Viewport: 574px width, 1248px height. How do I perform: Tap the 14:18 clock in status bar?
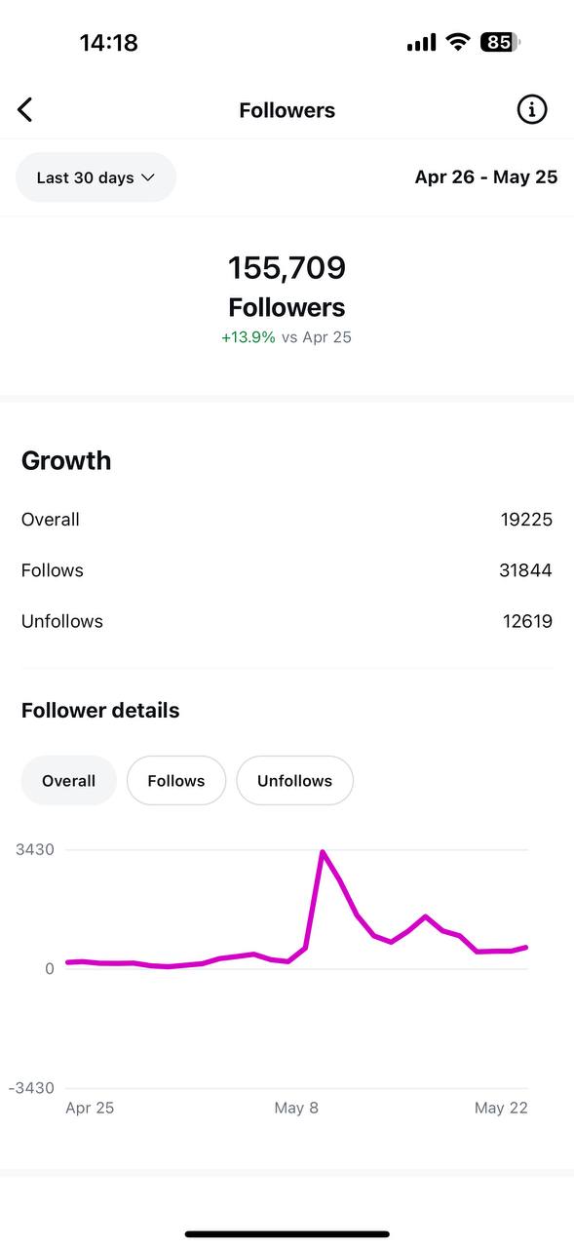click(x=108, y=42)
